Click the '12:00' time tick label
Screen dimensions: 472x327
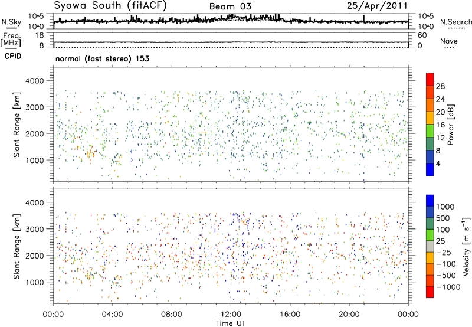coord(231,315)
